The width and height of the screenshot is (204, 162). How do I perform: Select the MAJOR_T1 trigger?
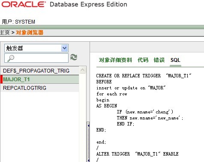click(40, 79)
